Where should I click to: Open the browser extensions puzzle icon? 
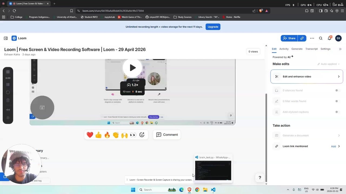307,11
